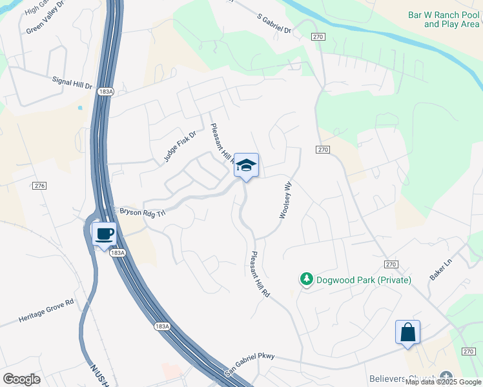This screenshot has height=387, width=483.
Task: Click the Dogwood Park tree pin
Action: coord(307,280)
